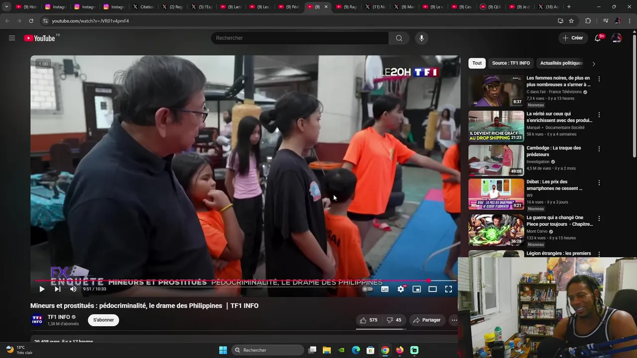Switch to the Citation X tab
This screenshot has width=637, height=358.
coord(143,7)
